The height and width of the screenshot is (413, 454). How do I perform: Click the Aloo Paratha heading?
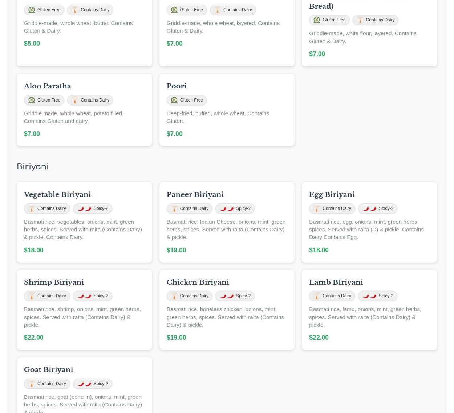pos(48,86)
